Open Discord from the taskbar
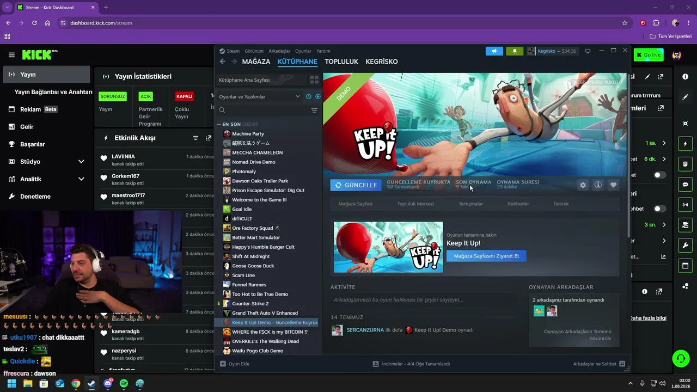Image resolution: width=697 pixels, height=392 pixels. pos(108,383)
